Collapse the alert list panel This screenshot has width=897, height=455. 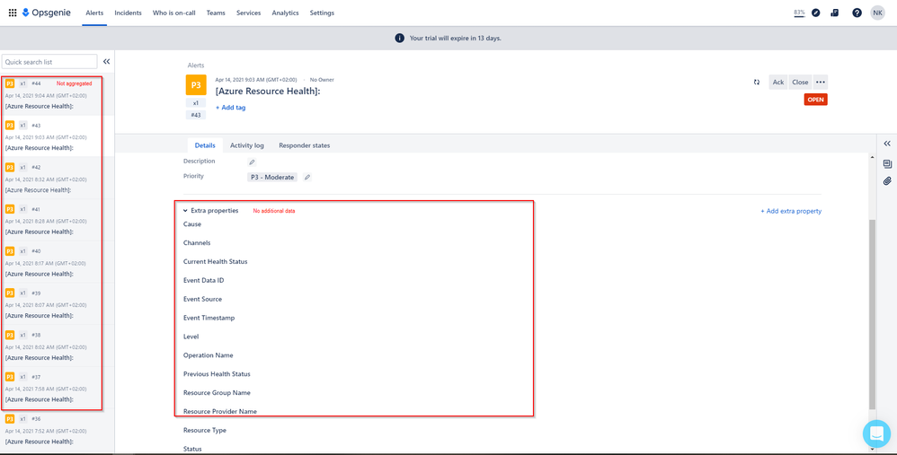tap(106, 62)
